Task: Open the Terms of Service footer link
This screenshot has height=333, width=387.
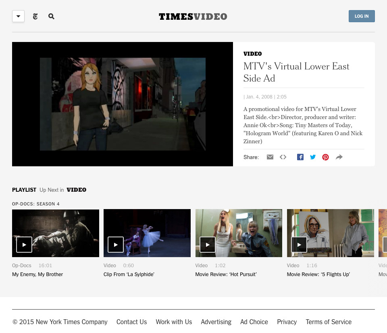Action: pyautogui.click(x=329, y=322)
